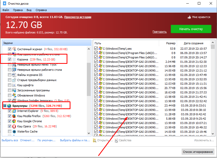
Task: Sort the file list by Размер column
Action: point(171,43)
